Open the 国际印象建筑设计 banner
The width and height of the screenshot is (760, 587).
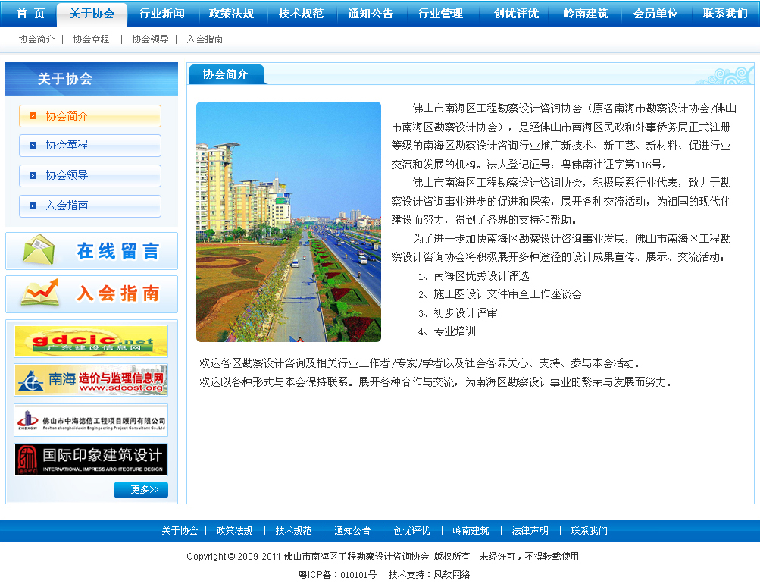click(91, 460)
